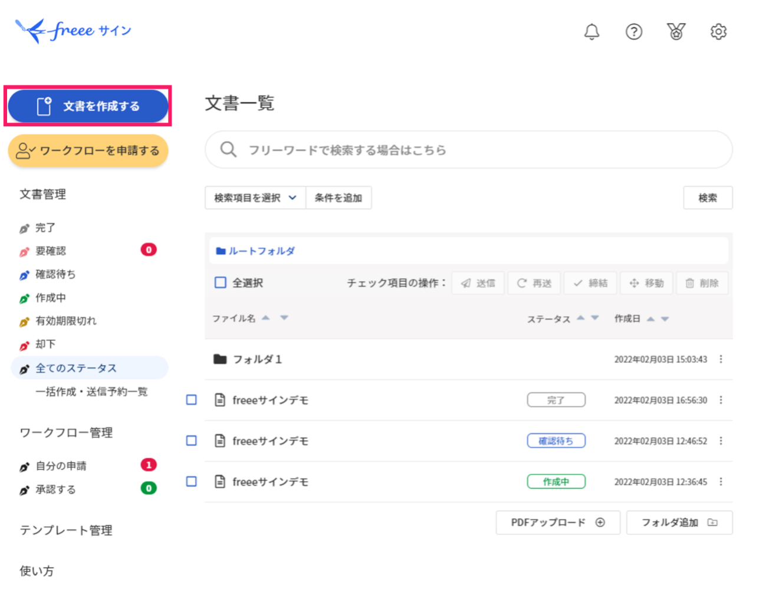Click the yellow pen icon beside 有効期限切れ
The image size is (769, 591).
click(24, 321)
